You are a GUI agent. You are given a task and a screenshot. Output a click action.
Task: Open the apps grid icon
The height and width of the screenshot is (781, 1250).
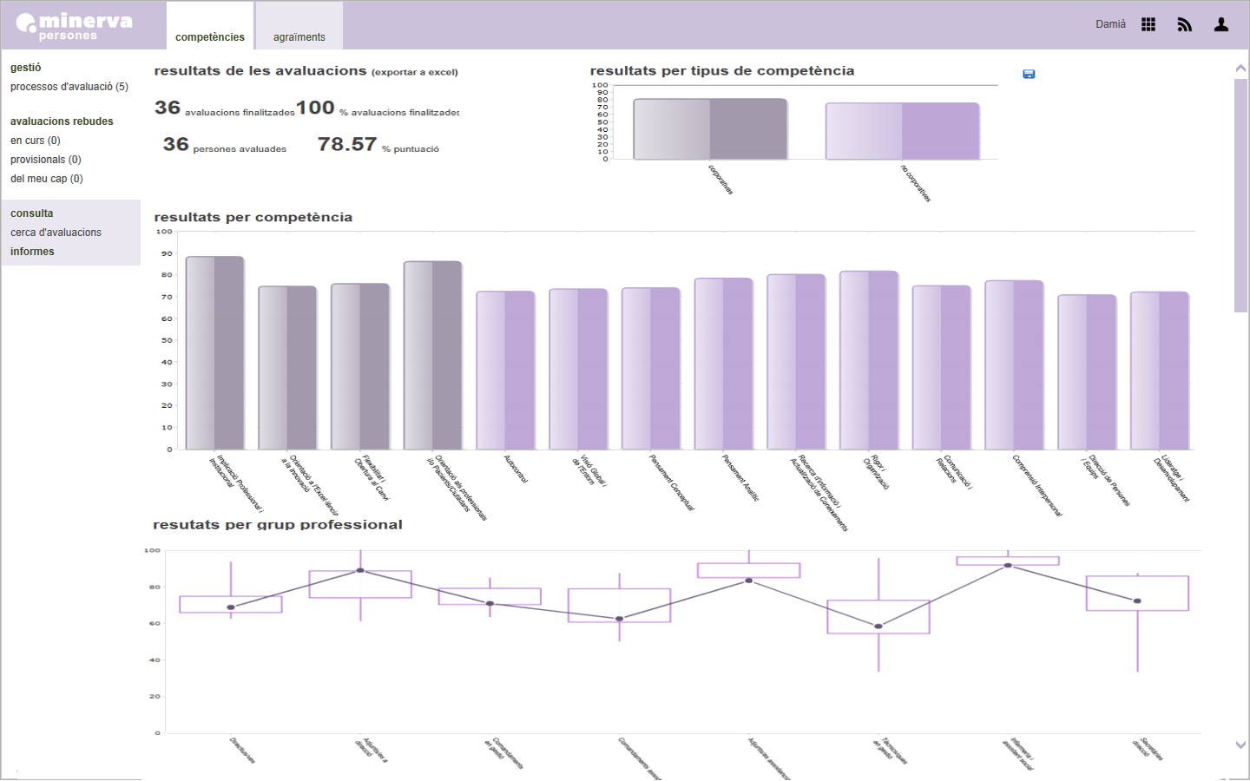coord(1148,24)
